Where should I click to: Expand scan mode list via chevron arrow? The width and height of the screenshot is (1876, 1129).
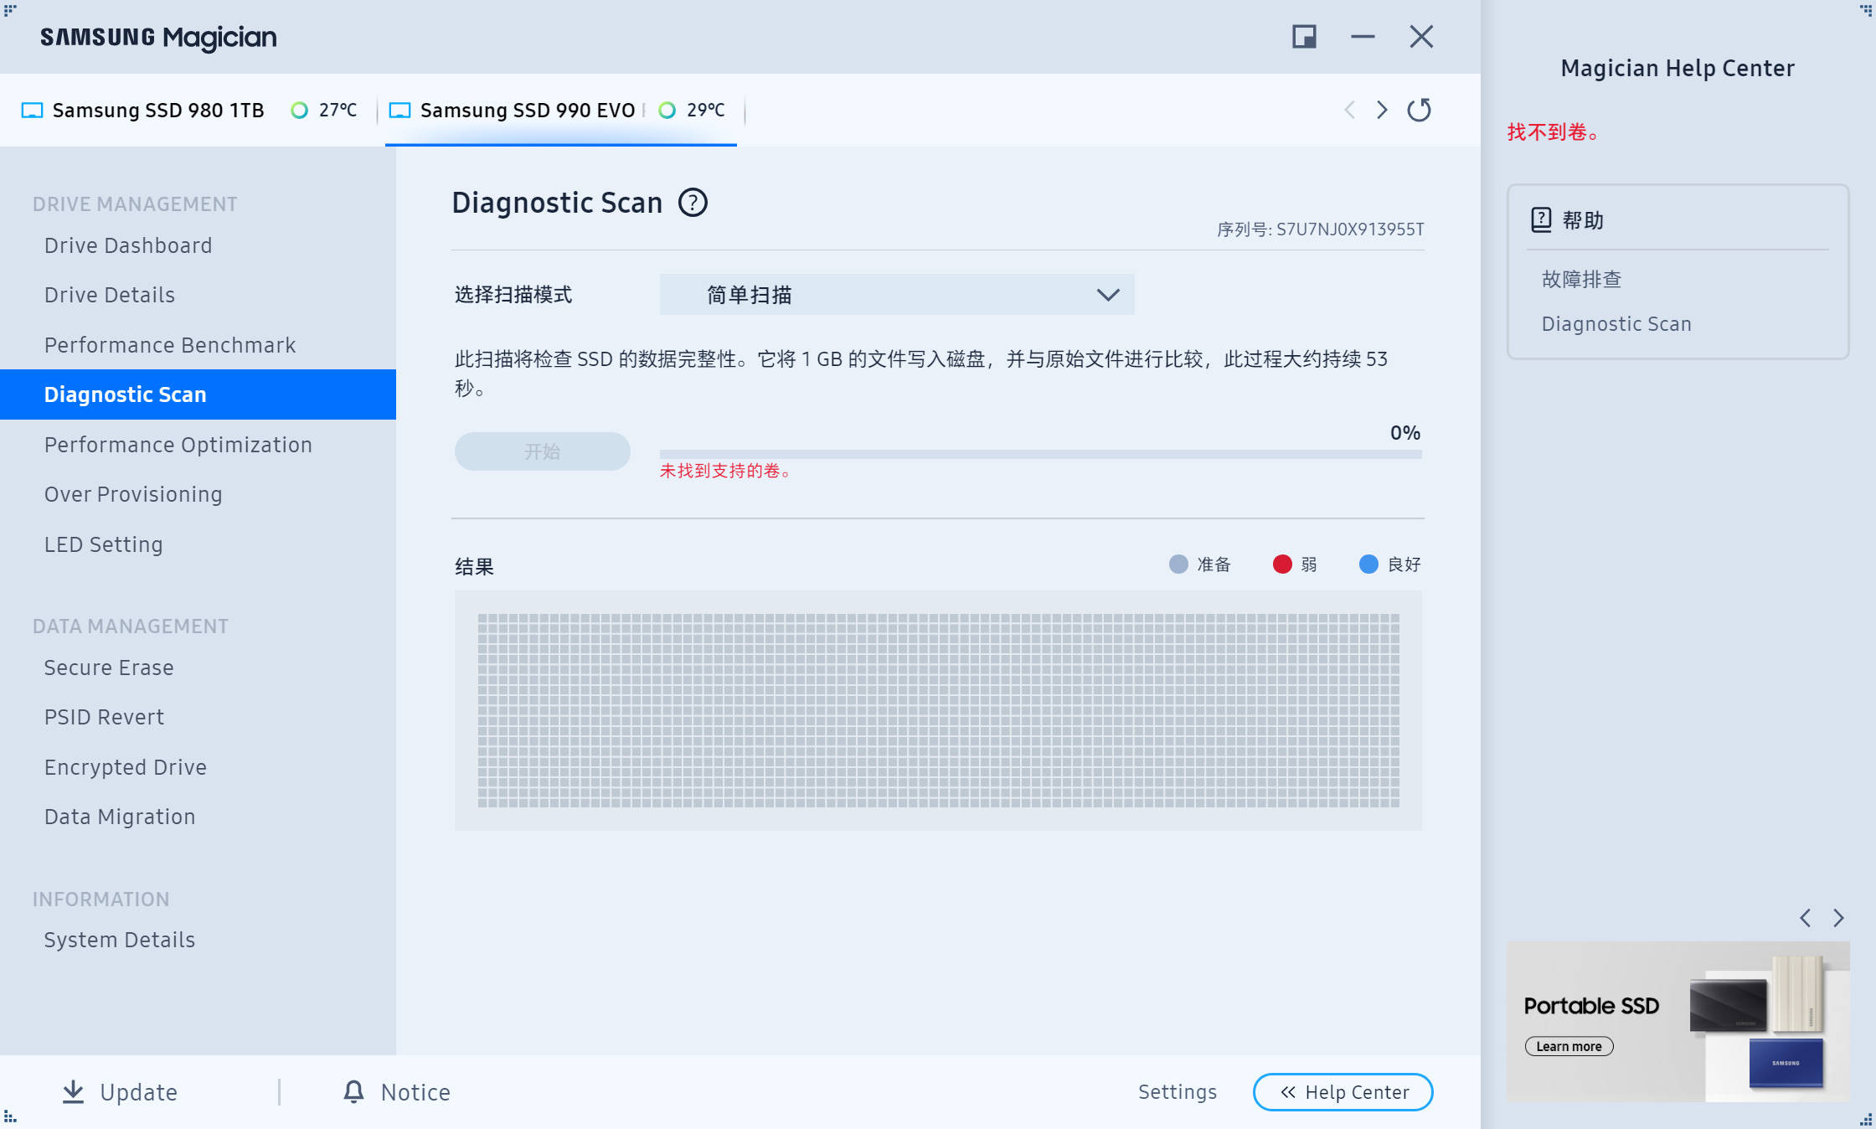1107,295
